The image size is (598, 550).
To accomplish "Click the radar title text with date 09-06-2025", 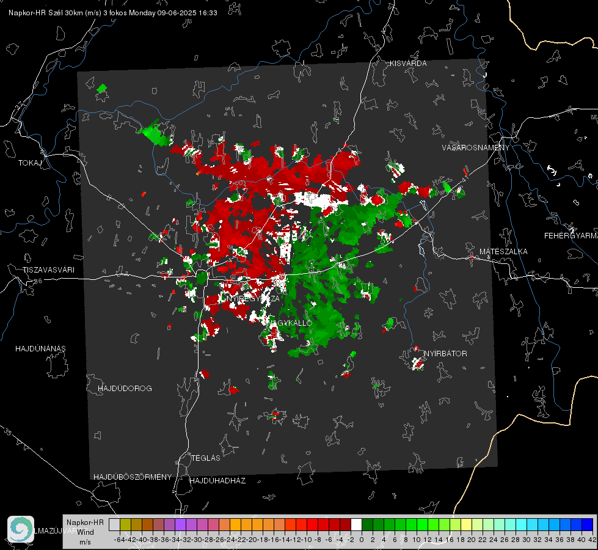I will 113,13.
